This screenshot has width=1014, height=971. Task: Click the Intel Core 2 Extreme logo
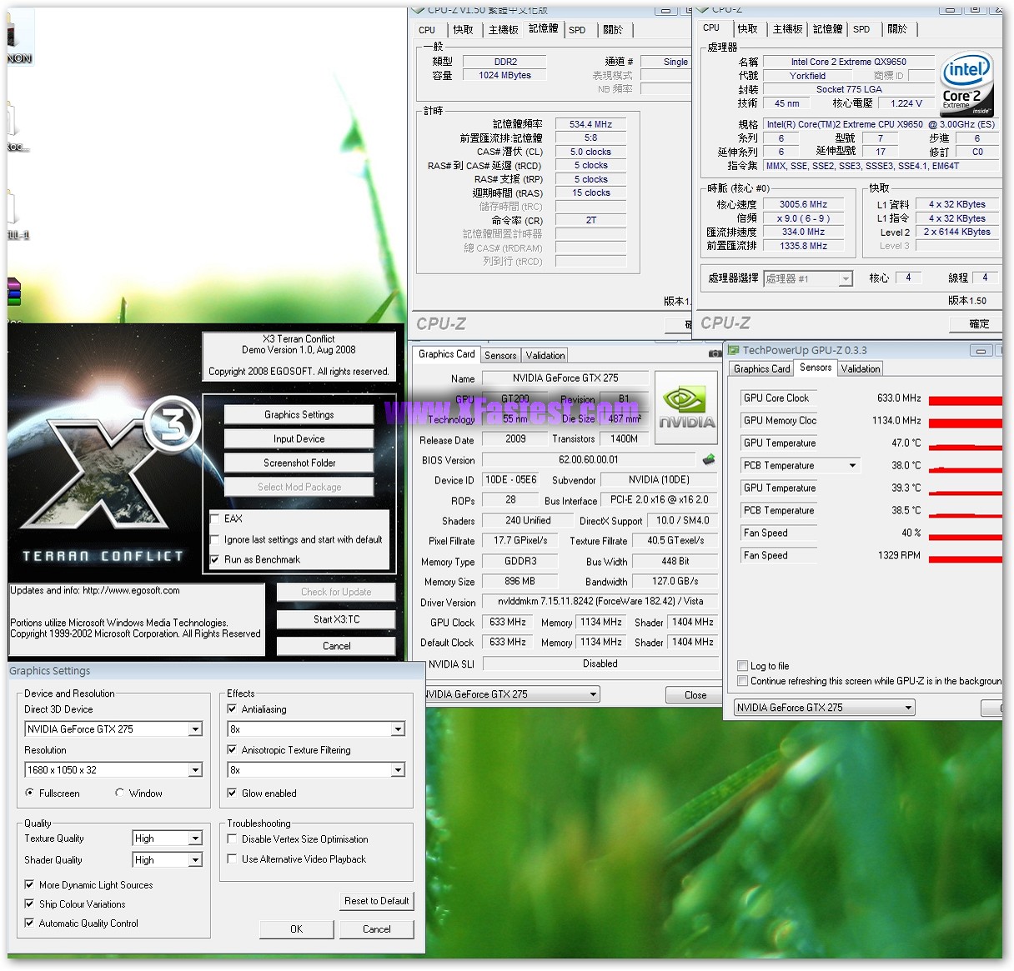click(x=966, y=83)
